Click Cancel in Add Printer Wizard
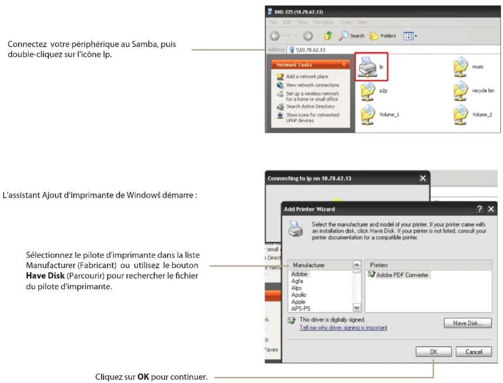The width and height of the screenshot is (503, 383). point(474,352)
